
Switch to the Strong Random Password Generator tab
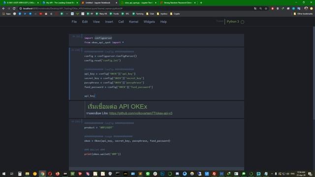coord(178,3)
